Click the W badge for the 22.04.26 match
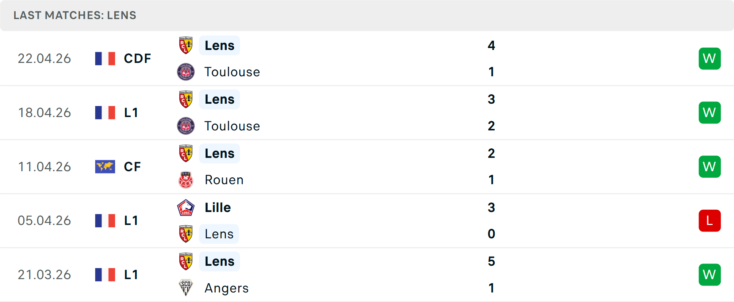This screenshot has width=734, height=302. (710, 58)
